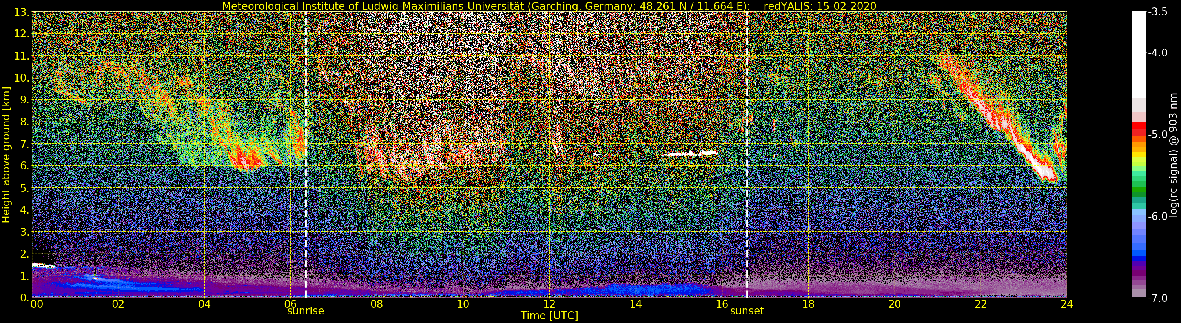This screenshot has height=323, width=1181.
Task: Click the sunrise dashed white vertical line
Action: pyautogui.click(x=305, y=154)
